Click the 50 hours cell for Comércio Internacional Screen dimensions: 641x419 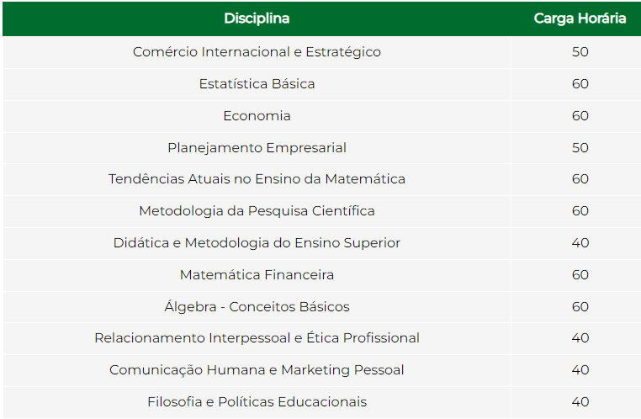(580, 52)
